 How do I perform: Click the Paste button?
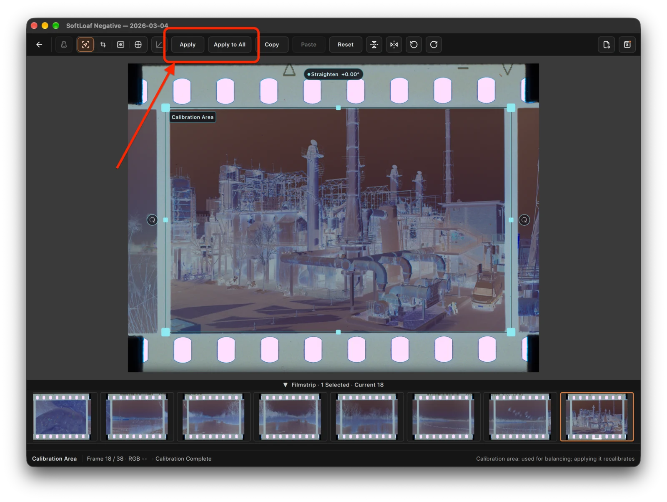309,45
